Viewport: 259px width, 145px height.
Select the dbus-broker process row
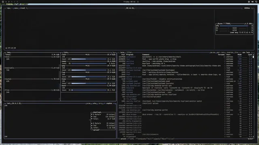pos(185,114)
